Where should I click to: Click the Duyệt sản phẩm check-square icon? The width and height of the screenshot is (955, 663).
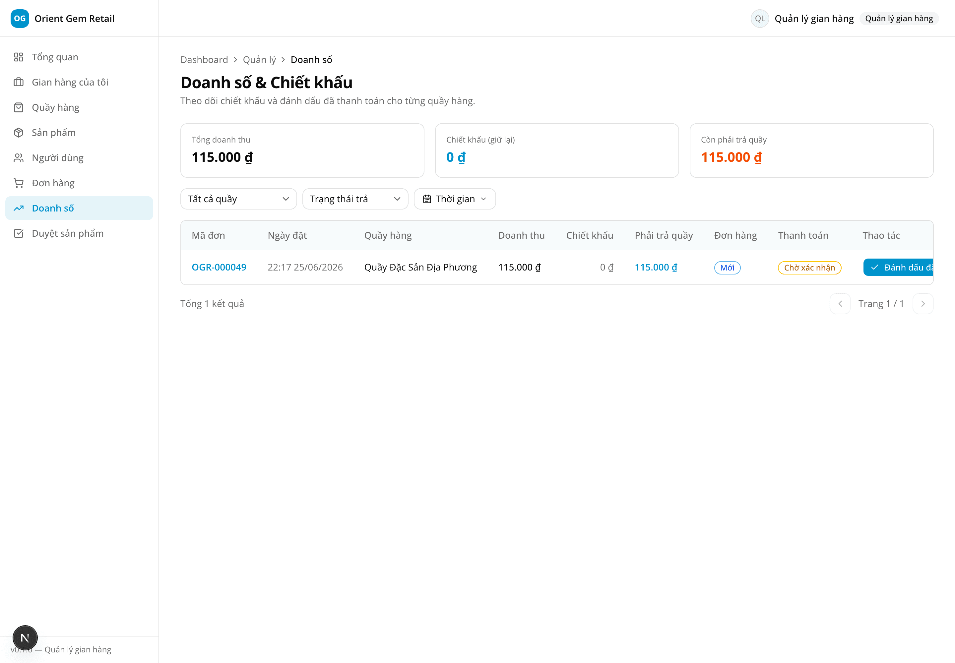click(19, 233)
